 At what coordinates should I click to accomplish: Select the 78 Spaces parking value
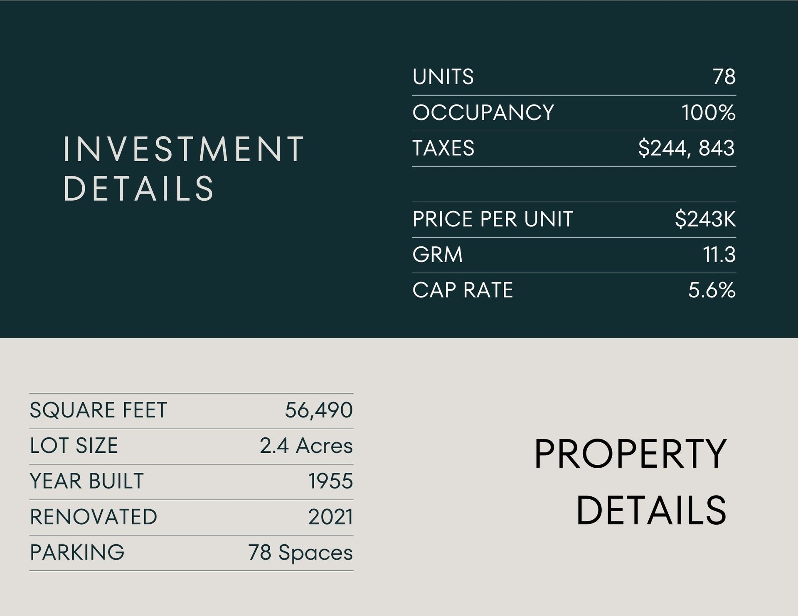[300, 553]
